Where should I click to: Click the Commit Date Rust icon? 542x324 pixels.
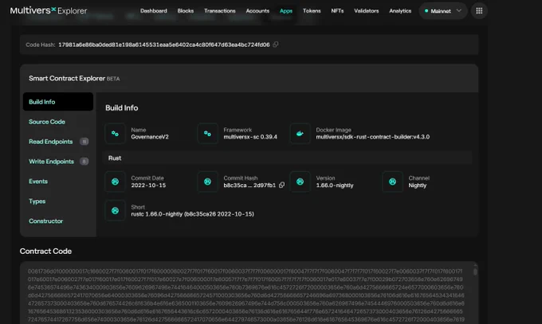pos(115,182)
